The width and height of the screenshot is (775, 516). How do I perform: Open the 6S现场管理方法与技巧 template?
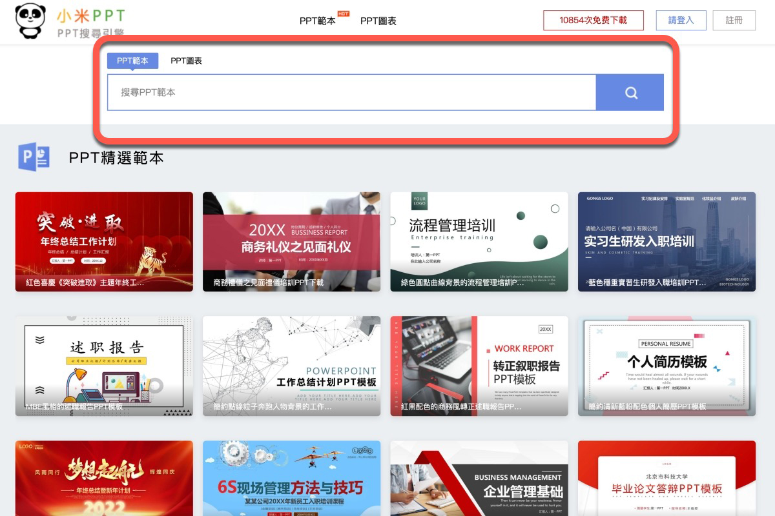click(x=291, y=484)
